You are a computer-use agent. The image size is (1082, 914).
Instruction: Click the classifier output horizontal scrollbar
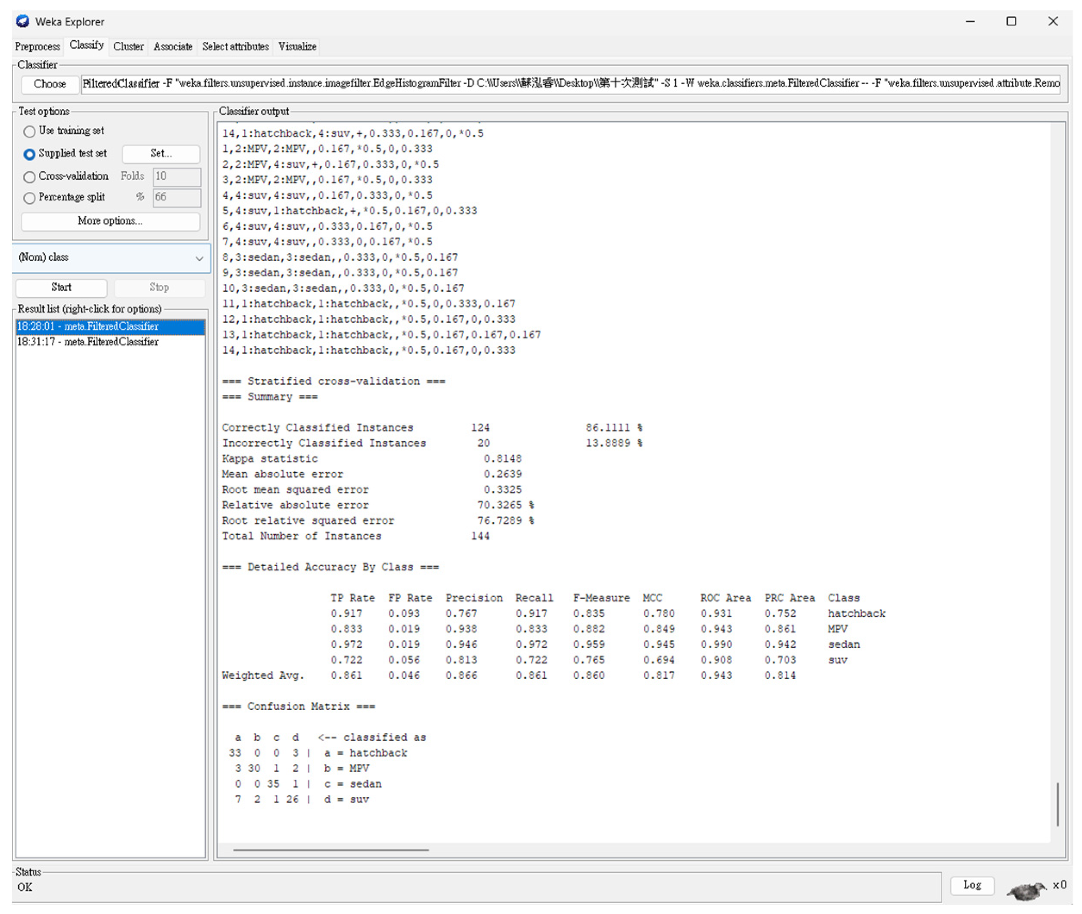(x=331, y=850)
